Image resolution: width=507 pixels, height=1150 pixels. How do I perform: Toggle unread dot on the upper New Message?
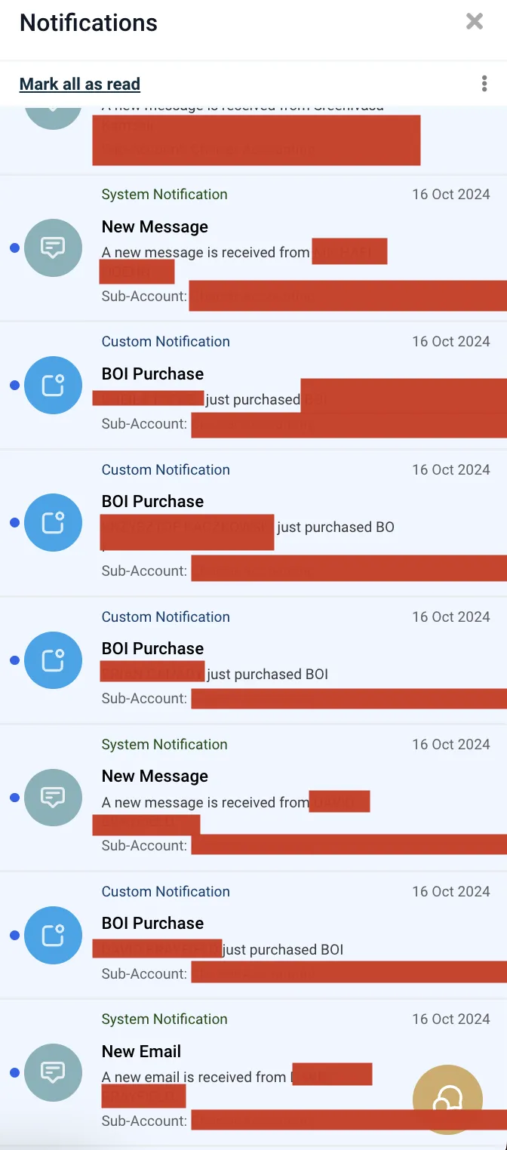point(14,248)
